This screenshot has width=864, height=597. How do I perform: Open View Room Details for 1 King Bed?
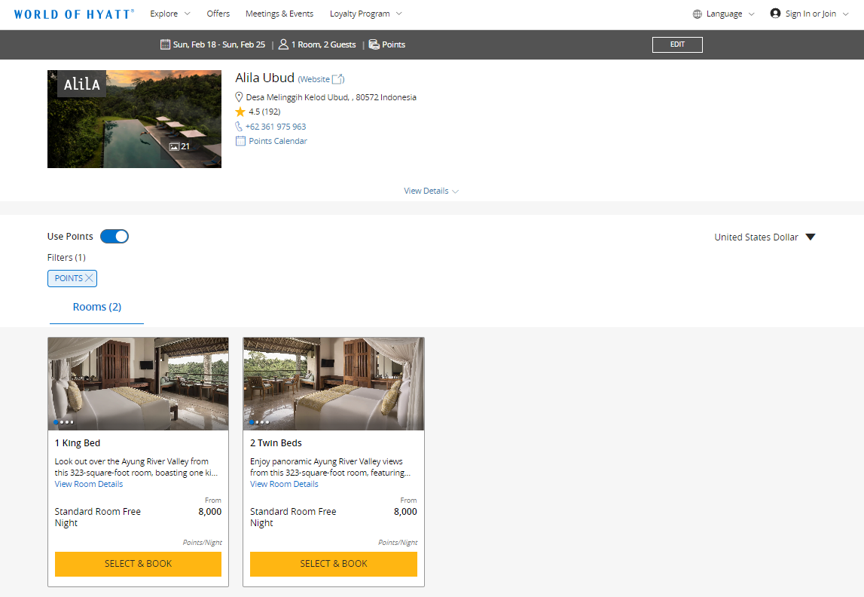(x=88, y=484)
